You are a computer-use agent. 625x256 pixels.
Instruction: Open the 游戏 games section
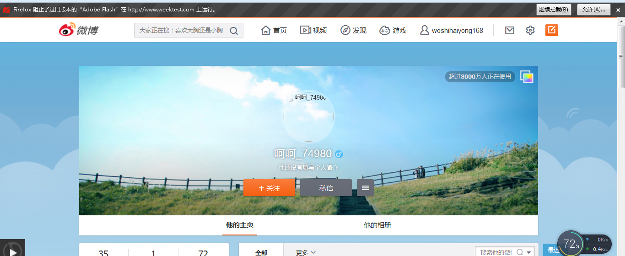393,30
